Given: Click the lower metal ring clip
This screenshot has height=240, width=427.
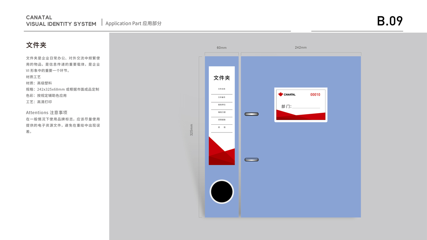Looking at the screenshot, I should [251, 160].
